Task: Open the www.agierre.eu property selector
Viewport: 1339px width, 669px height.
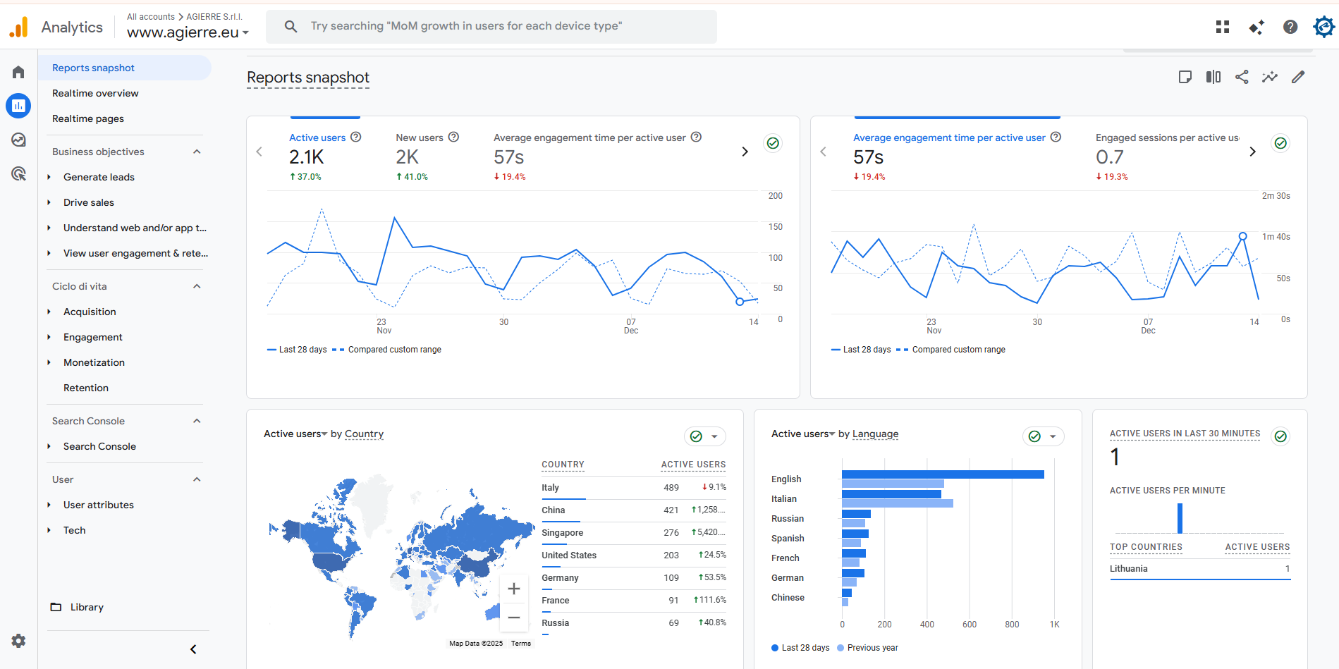Action: coord(188,32)
